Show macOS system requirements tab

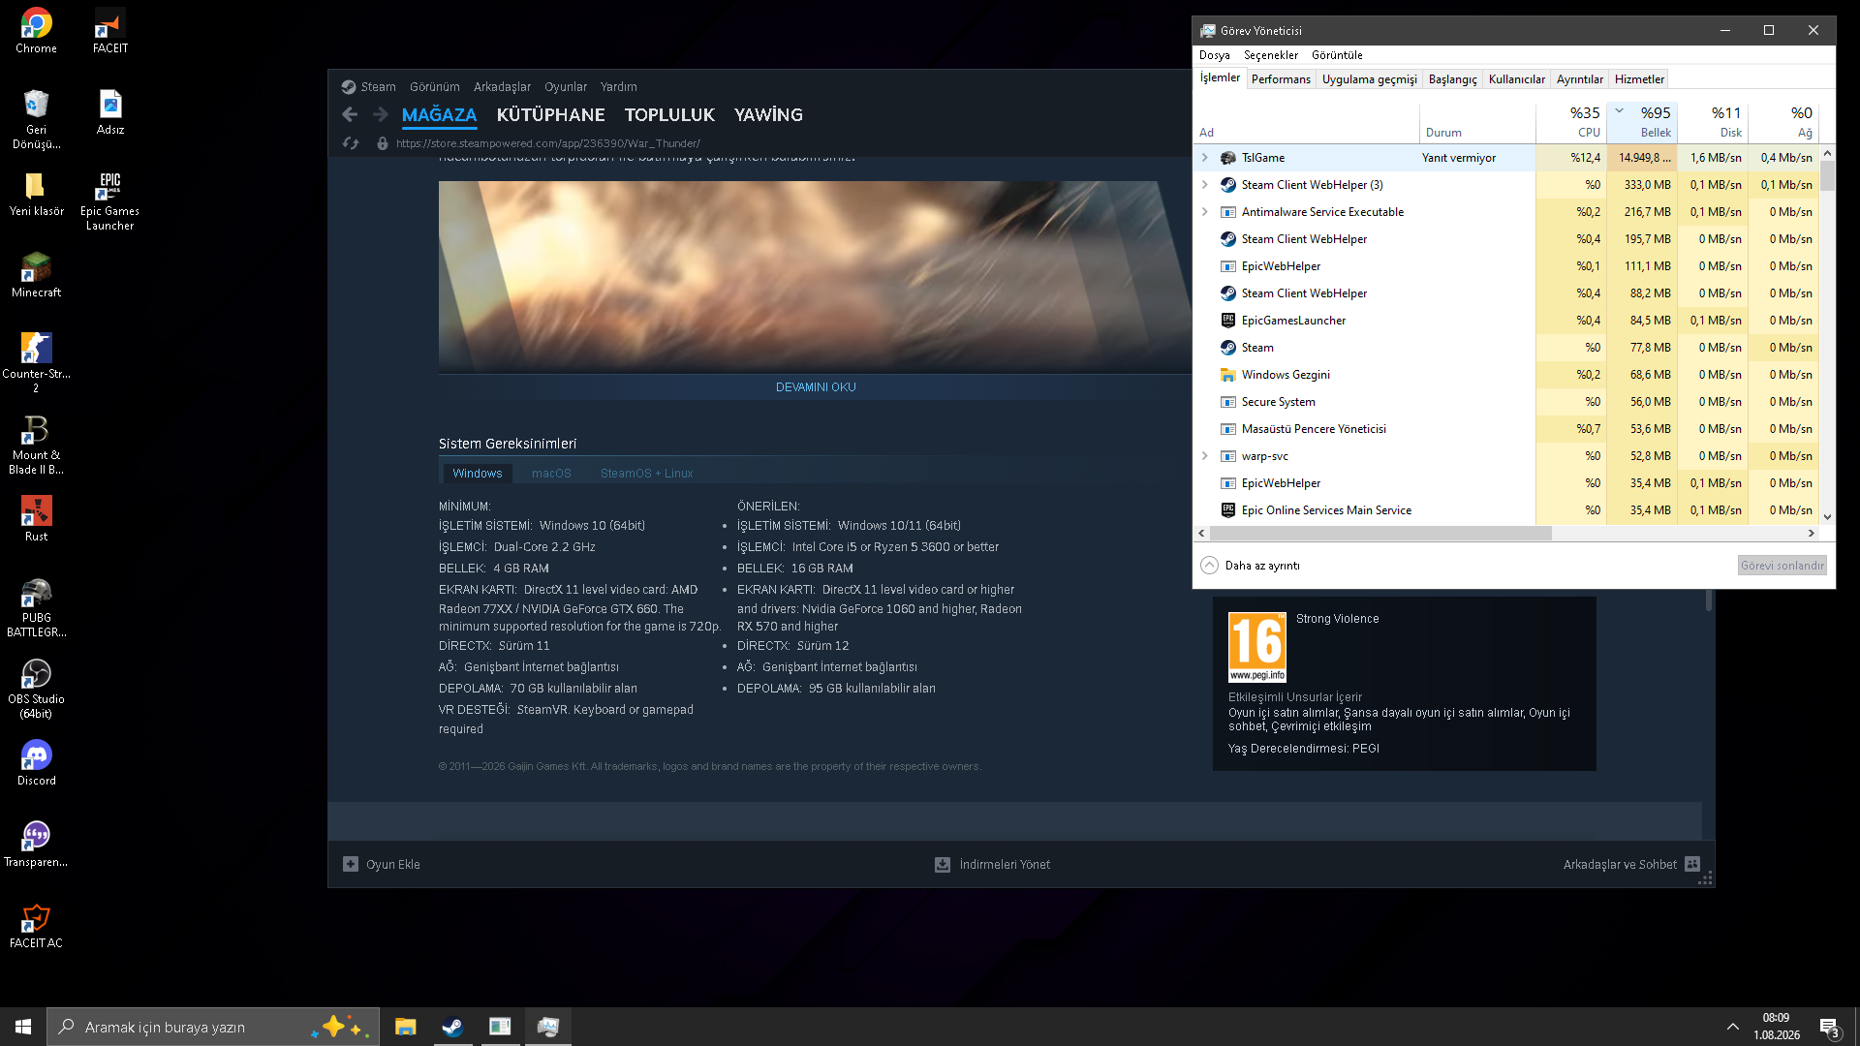pyautogui.click(x=551, y=474)
